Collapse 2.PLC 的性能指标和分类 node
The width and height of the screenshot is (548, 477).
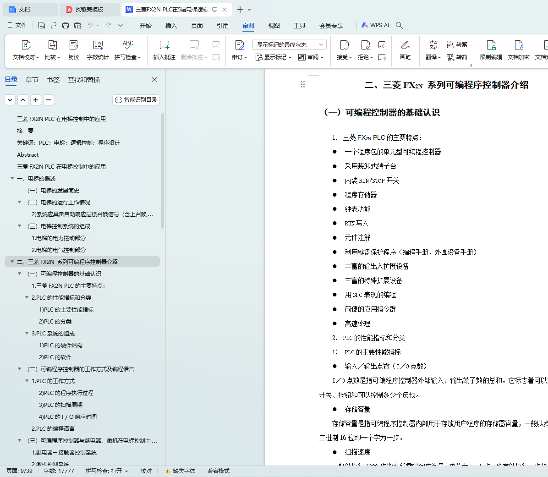click(x=27, y=297)
